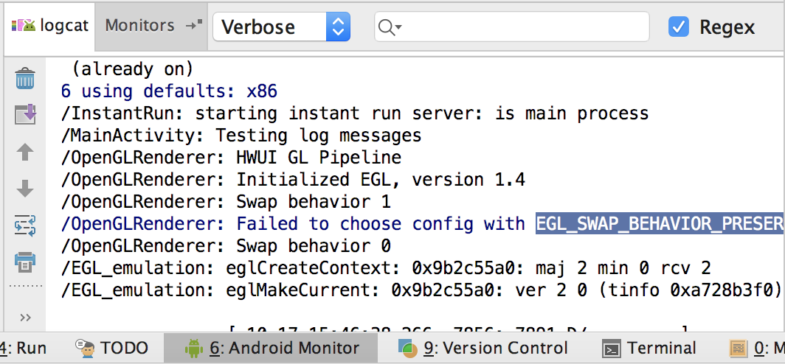
Task: Open the 9: Version Control panel
Action: (483, 348)
